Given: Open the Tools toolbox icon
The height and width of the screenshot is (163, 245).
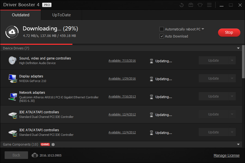Looking at the screenshot, I should 191,5.
